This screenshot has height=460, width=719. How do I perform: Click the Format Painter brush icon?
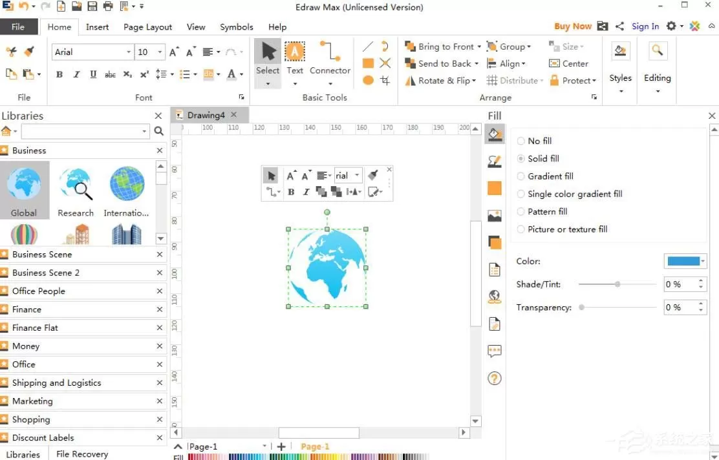coord(29,51)
